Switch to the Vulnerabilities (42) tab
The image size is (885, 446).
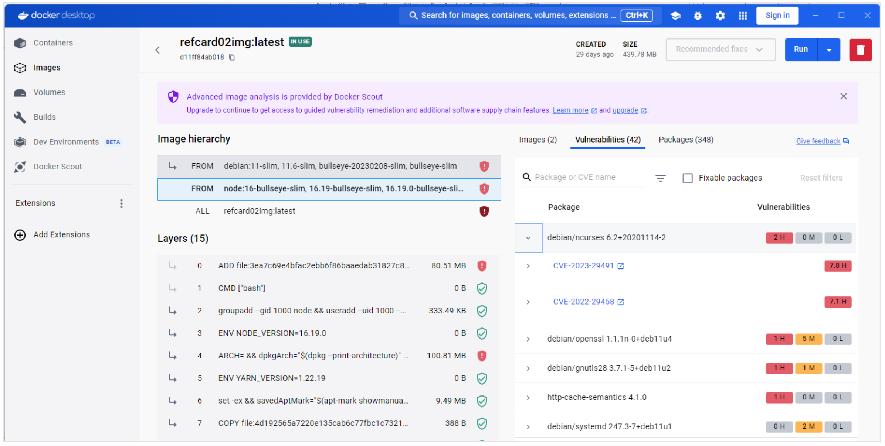coord(608,140)
